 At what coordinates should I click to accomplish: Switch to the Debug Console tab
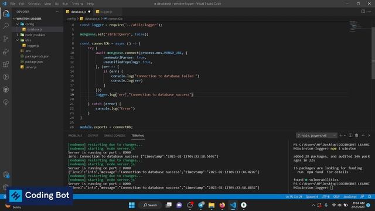coord(115,135)
